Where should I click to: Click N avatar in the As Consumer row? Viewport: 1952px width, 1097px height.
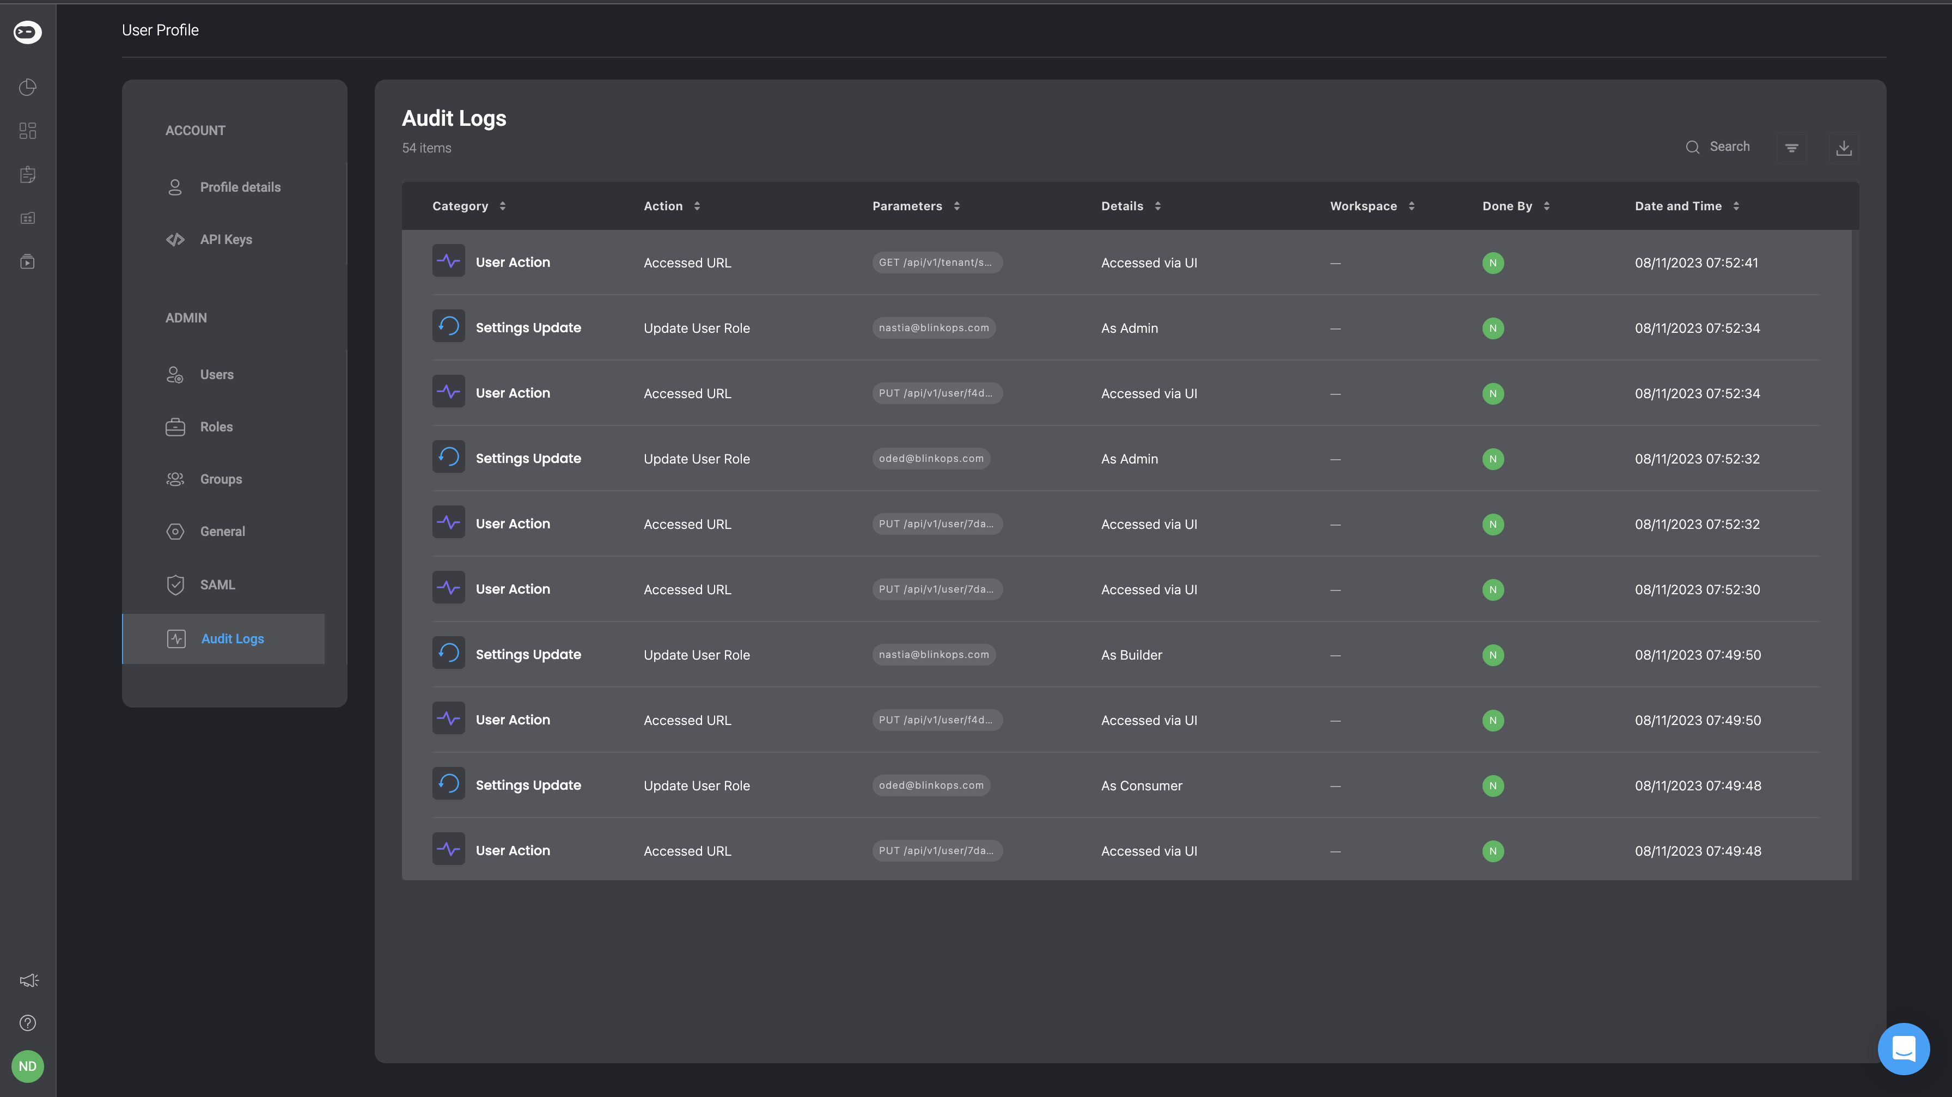1493,785
